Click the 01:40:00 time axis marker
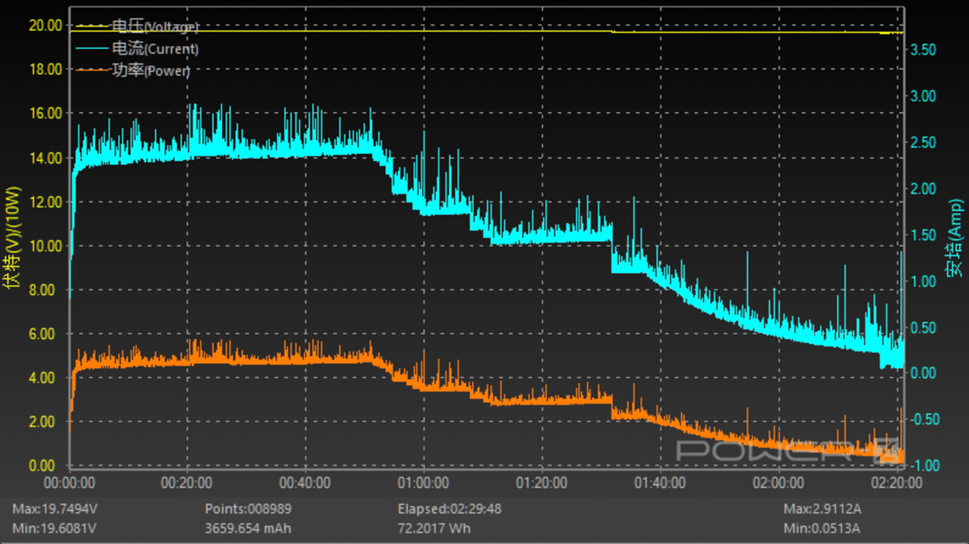969x544 pixels. tap(659, 483)
